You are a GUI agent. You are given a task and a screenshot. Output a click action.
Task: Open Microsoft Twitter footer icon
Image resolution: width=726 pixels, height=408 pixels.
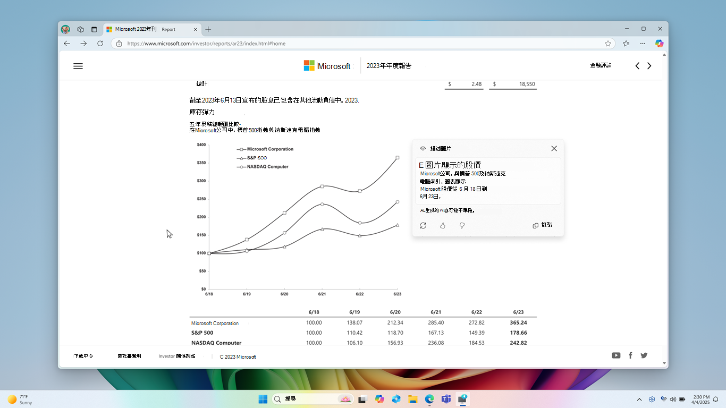pyautogui.click(x=644, y=355)
